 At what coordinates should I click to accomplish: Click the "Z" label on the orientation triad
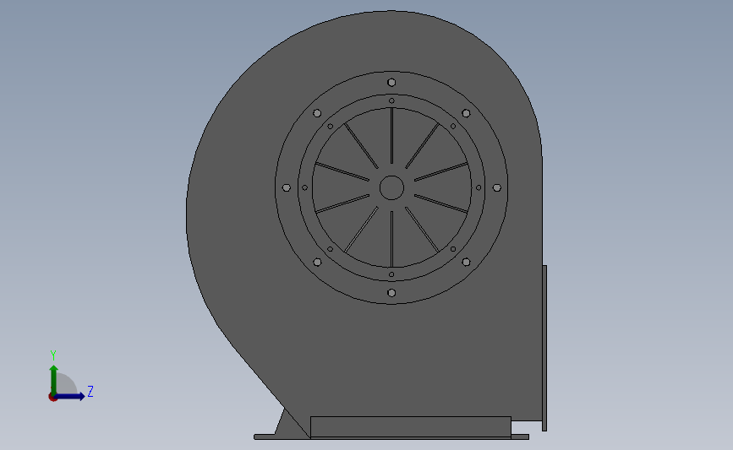[x=90, y=392]
